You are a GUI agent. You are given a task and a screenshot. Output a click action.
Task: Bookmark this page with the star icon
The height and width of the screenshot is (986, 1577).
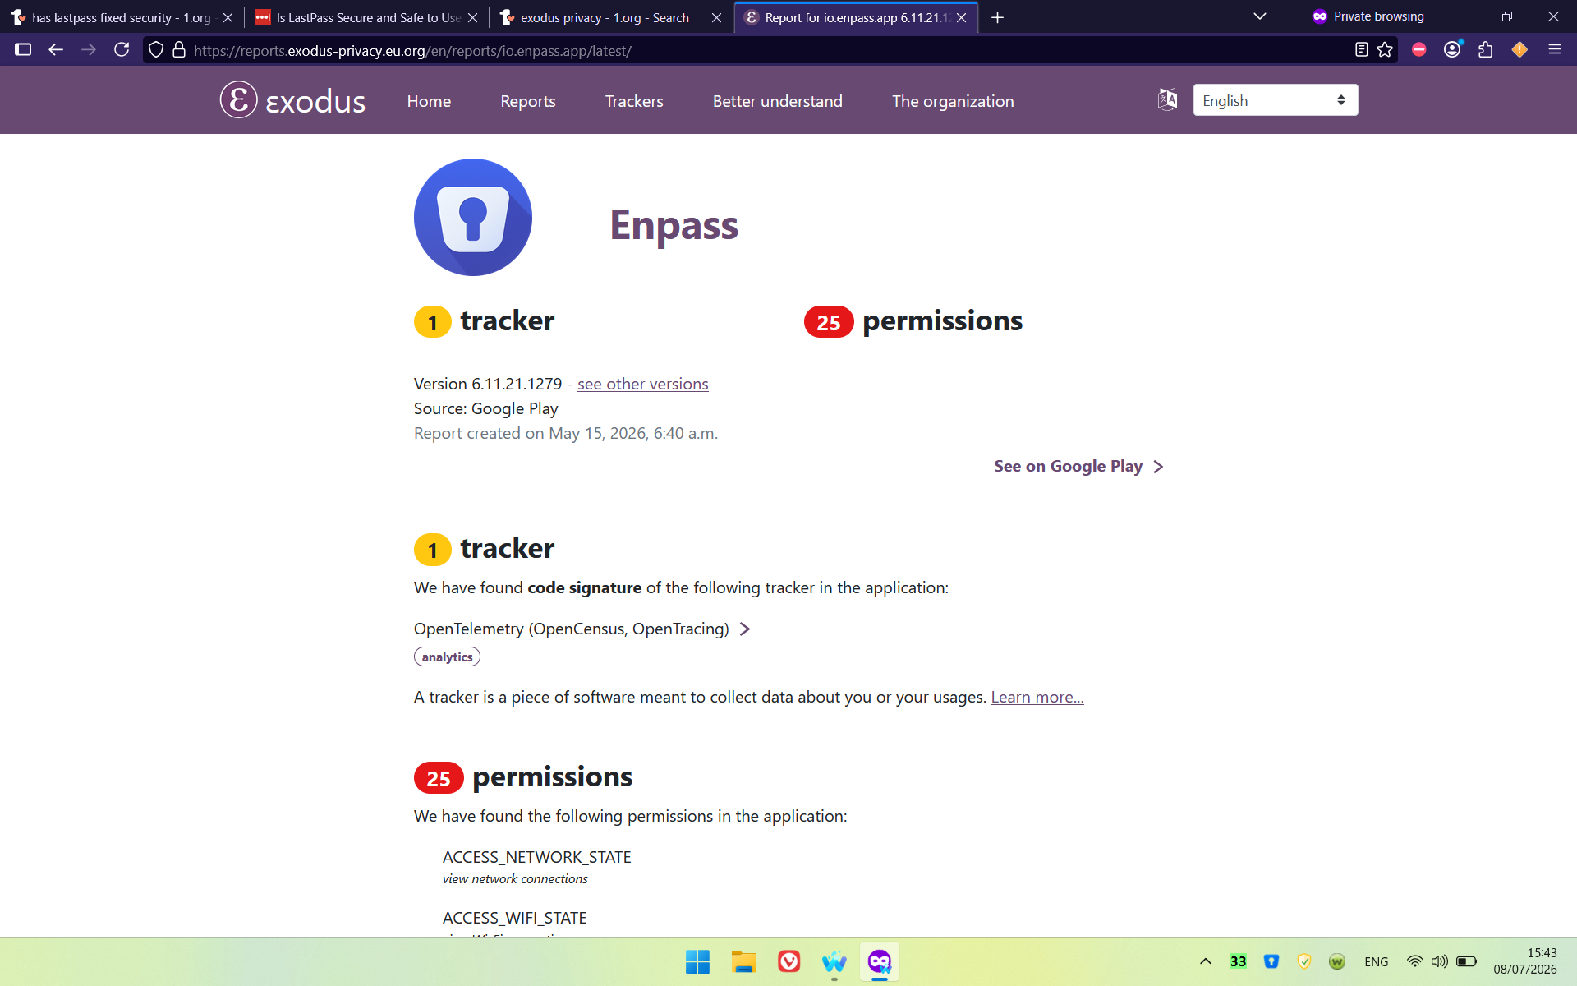pos(1385,50)
